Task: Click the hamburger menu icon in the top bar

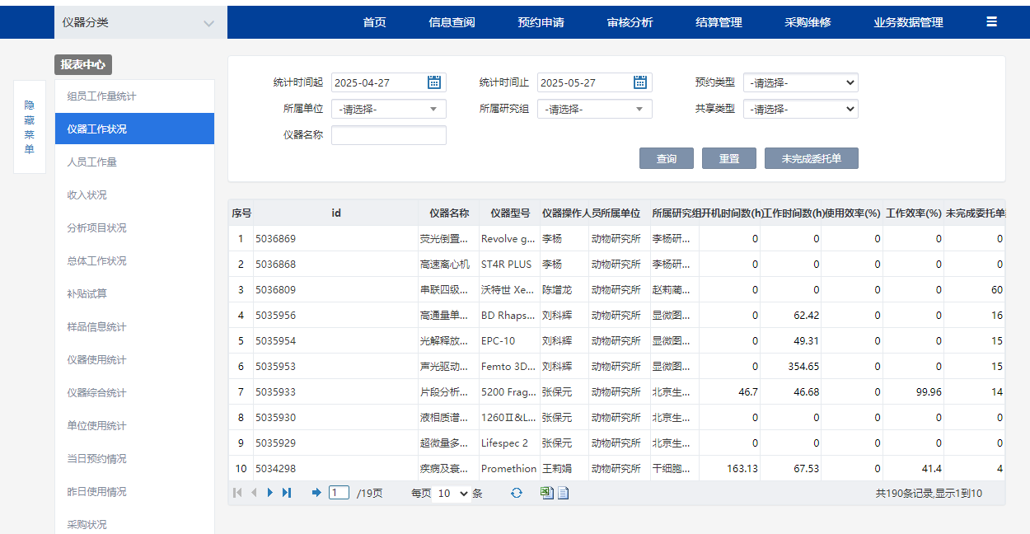Action: [x=991, y=22]
